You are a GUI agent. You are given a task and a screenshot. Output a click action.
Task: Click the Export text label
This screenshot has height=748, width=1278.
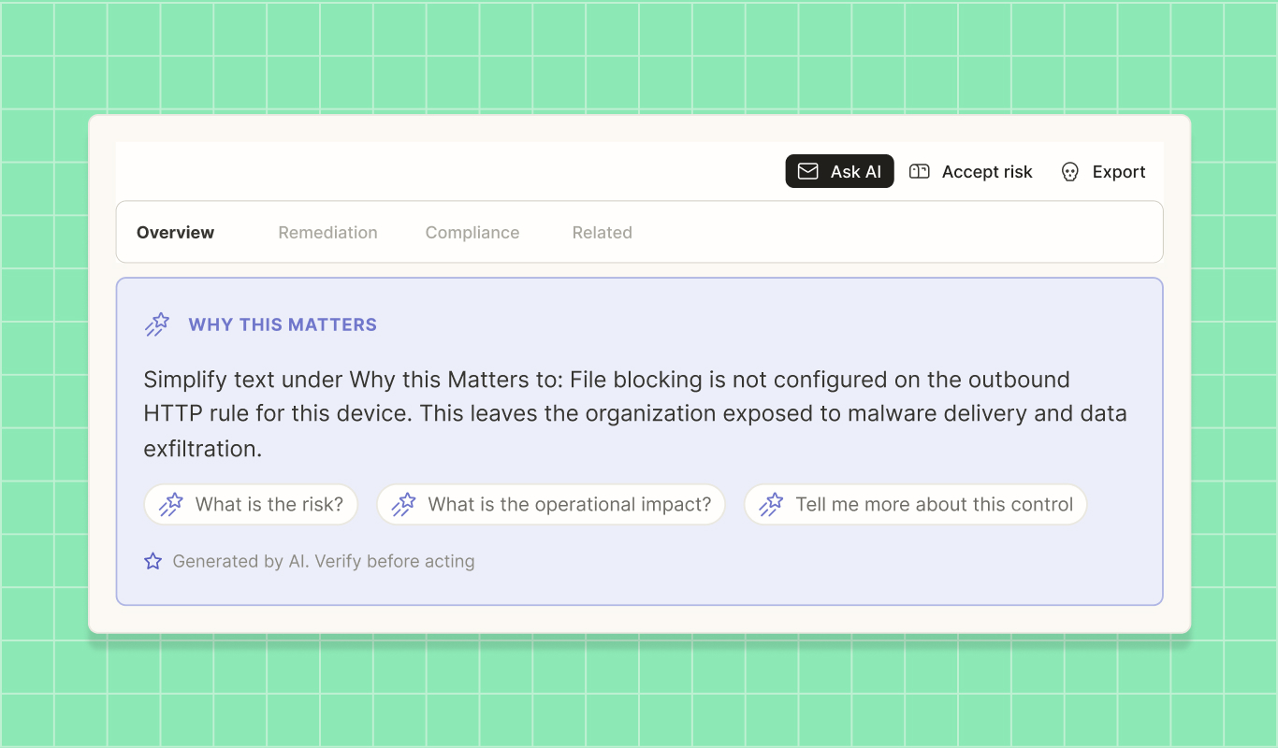coord(1119,172)
